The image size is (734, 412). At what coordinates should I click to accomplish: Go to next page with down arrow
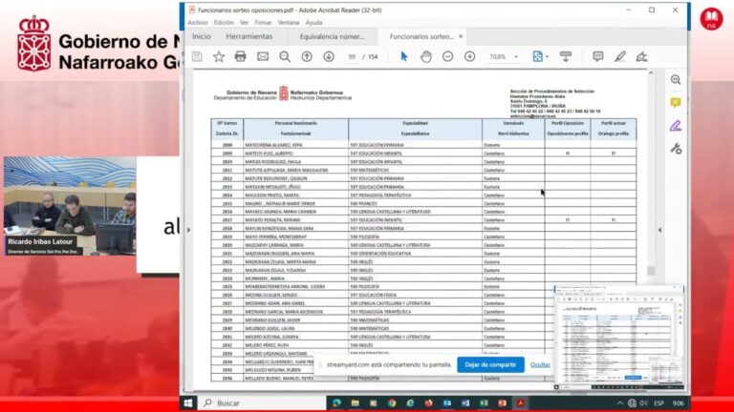(329, 56)
